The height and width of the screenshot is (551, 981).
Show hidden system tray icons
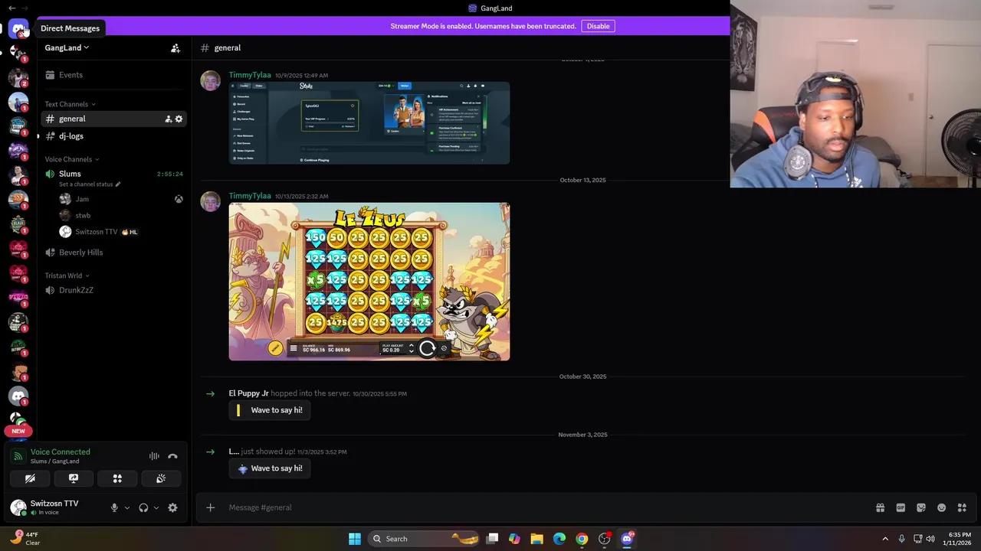[x=885, y=539]
